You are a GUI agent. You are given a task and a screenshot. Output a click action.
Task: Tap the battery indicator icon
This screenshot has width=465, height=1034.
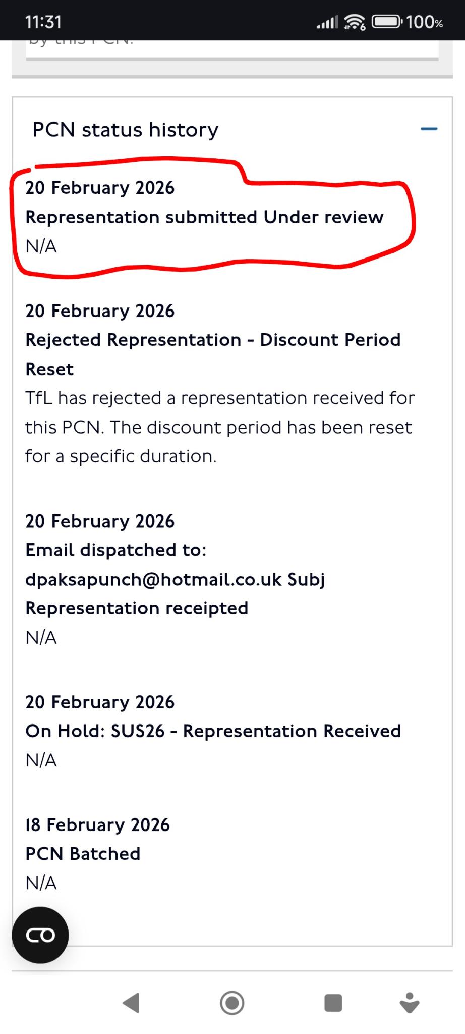point(386,22)
